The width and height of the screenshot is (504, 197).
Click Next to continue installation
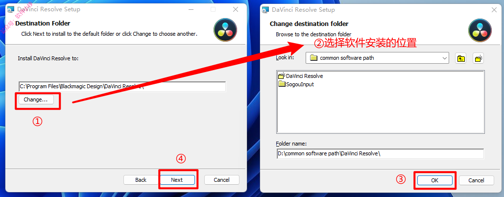pos(177,180)
